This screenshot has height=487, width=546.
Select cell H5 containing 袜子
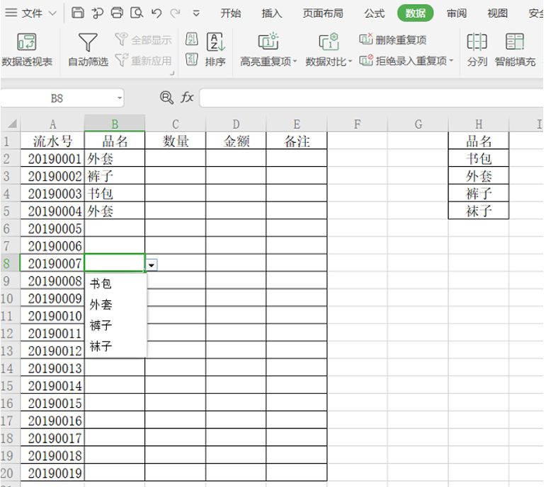click(x=479, y=211)
